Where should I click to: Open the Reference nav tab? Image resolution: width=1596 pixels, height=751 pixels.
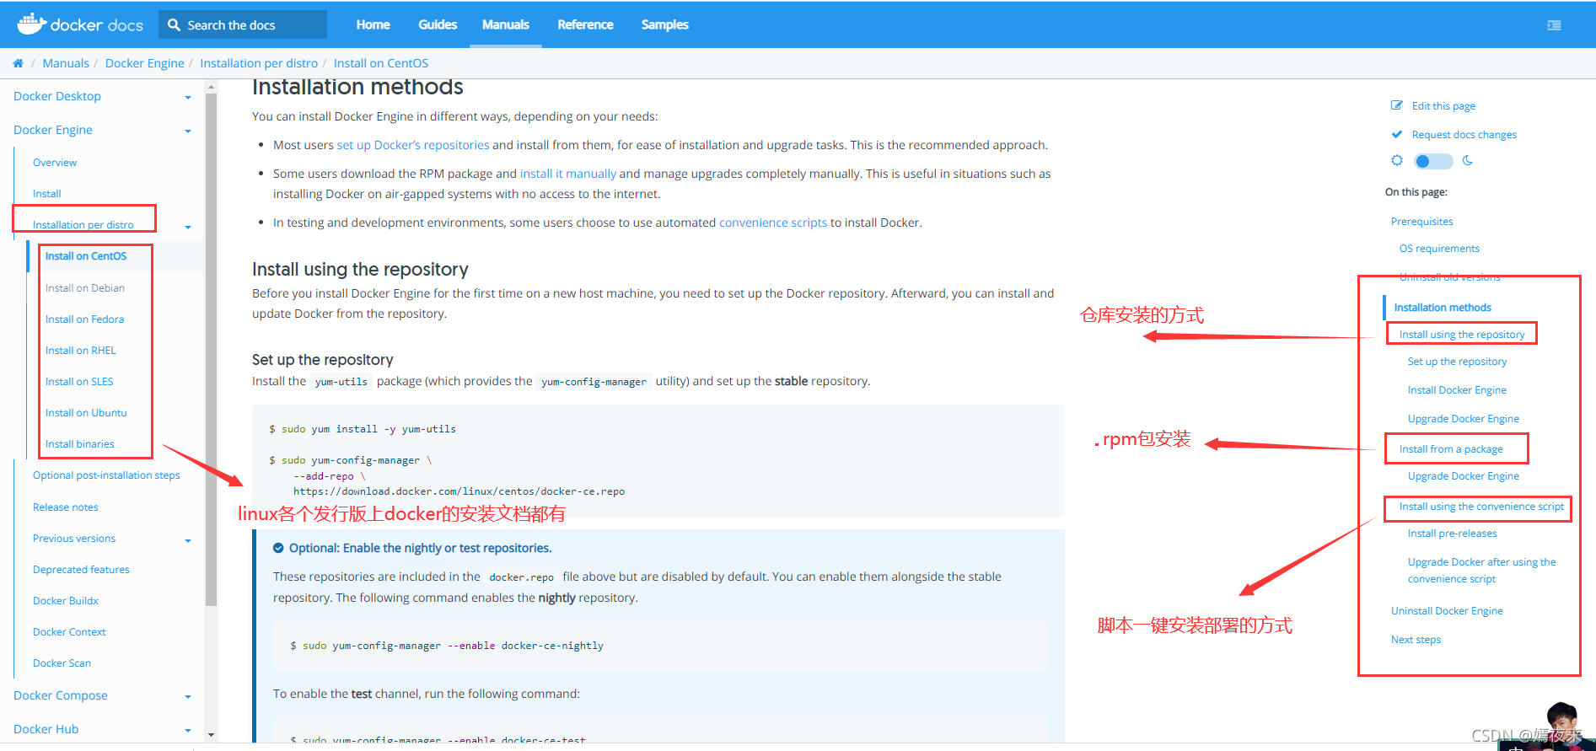click(585, 24)
